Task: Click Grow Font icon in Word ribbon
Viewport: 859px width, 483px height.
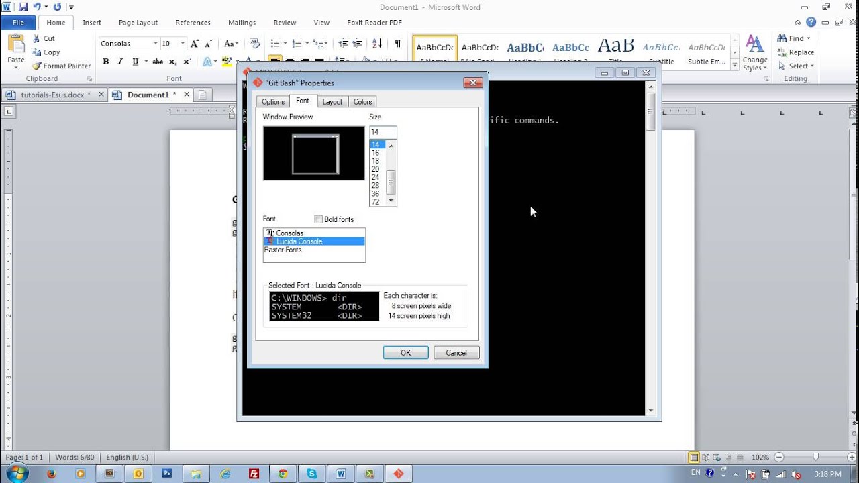Action: pos(195,44)
